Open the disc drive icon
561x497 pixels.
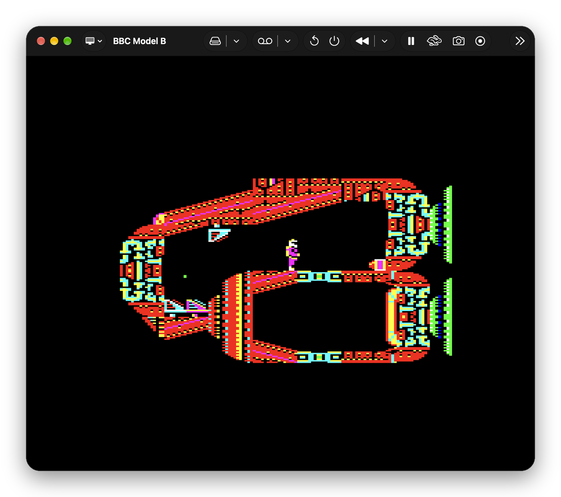pos(215,41)
